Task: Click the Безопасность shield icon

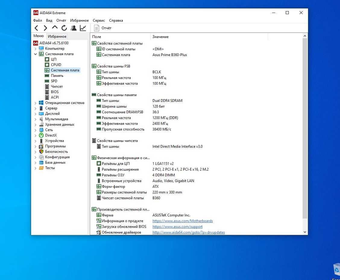Action: [41, 151]
